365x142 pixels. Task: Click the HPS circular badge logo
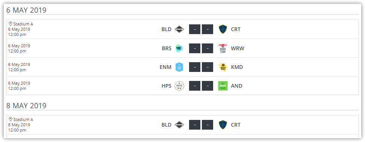(x=179, y=86)
